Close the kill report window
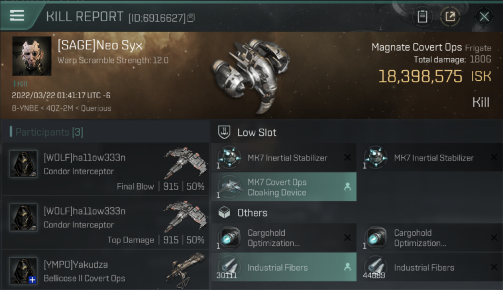The image size is (503, 290). coord(484,17)
